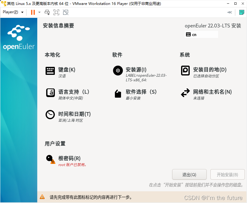
Task: Expand the suspend button dropdown arrow
Action: pyautogui.click(x=39, y=12)
